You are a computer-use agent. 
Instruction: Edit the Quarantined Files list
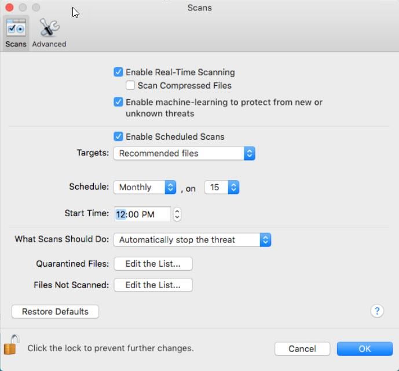[153, 264]
